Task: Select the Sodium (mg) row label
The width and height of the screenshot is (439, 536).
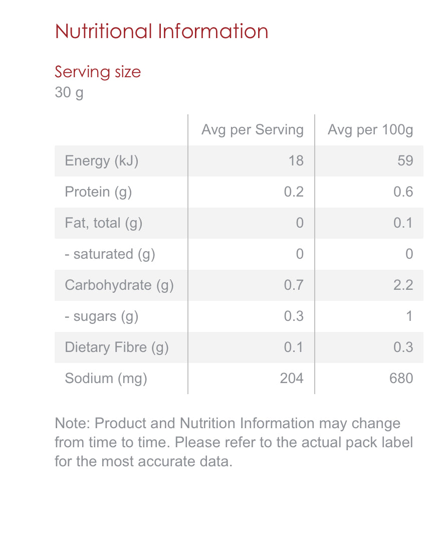Action: pyautogui.click(x=106, y=378)
